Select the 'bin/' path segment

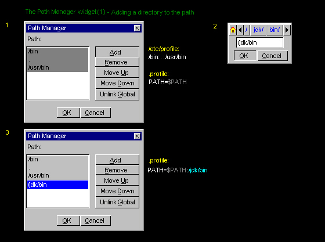pyautogui.click(x=275, y=30)
